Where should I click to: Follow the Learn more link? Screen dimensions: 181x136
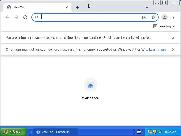[x=158, y=50]
